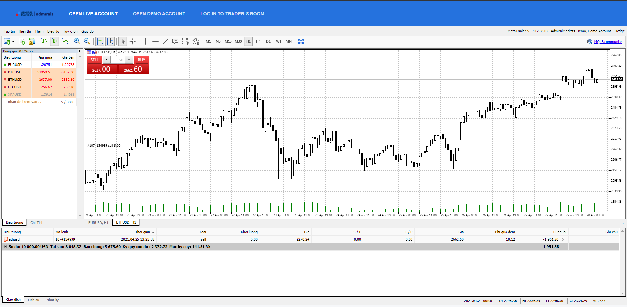Draw a horizontal line tool
Screen dimensions: 627x307
click(155, 41)
